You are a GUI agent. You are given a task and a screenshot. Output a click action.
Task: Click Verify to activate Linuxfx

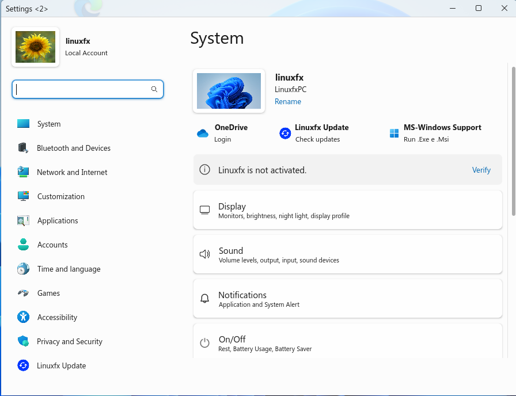click(x=481, y=170)
